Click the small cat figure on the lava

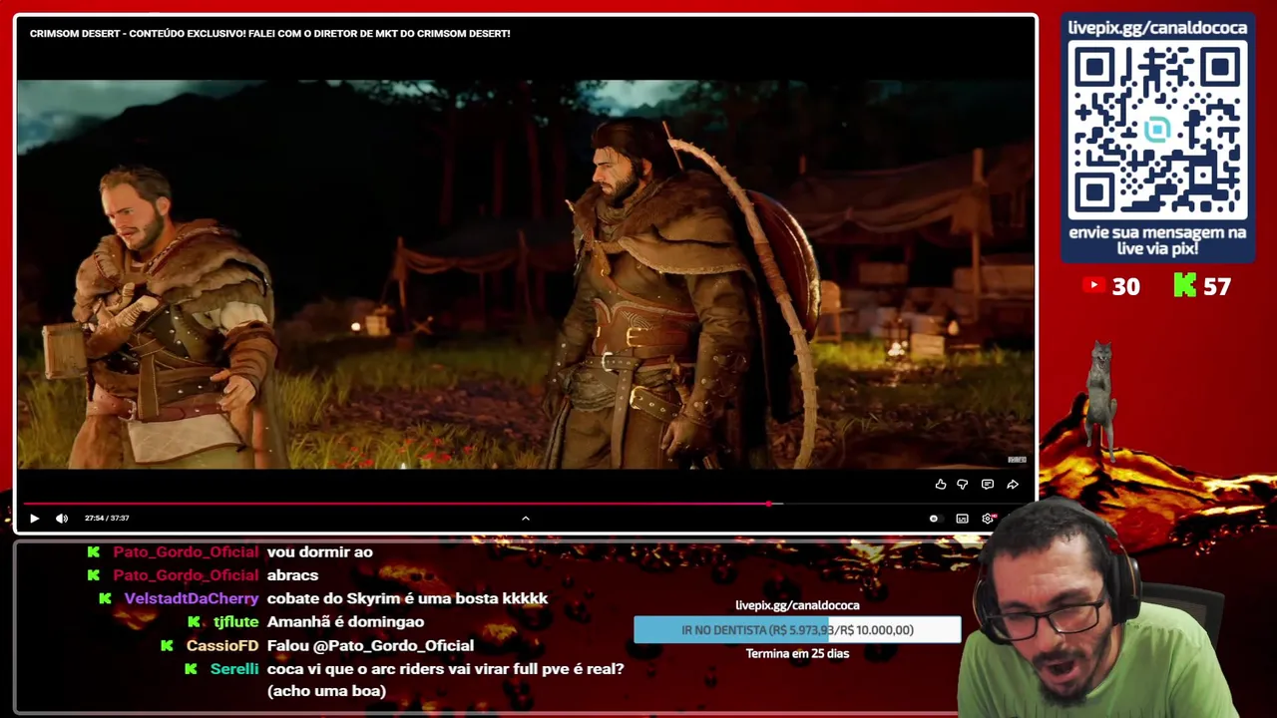pos(1100,399)
